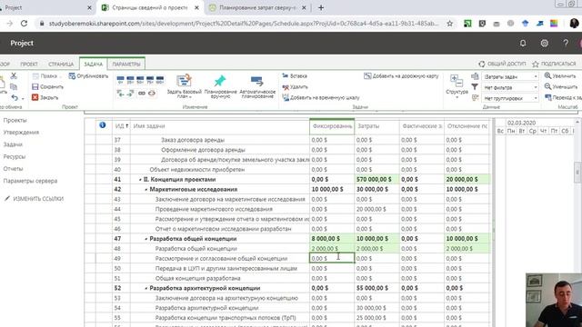Switch to the СТРАНИЦА ribbon tab

coord(61,64)
